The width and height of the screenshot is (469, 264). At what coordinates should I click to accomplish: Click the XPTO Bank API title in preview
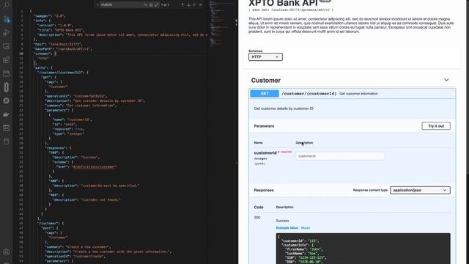(283, 3)
